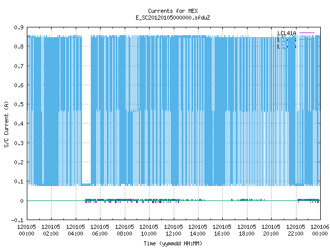Click the x-axis label '120105 06:00'

[100, 230]
